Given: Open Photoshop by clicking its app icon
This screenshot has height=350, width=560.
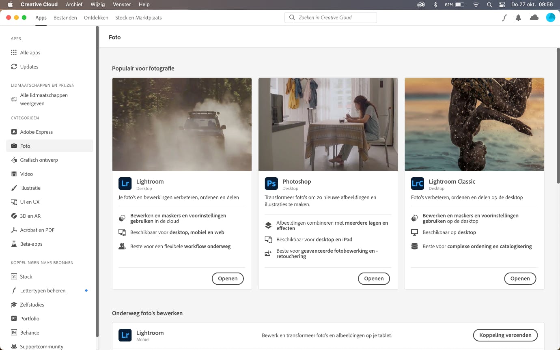Looking at the screenshot, I should point(271,183).
